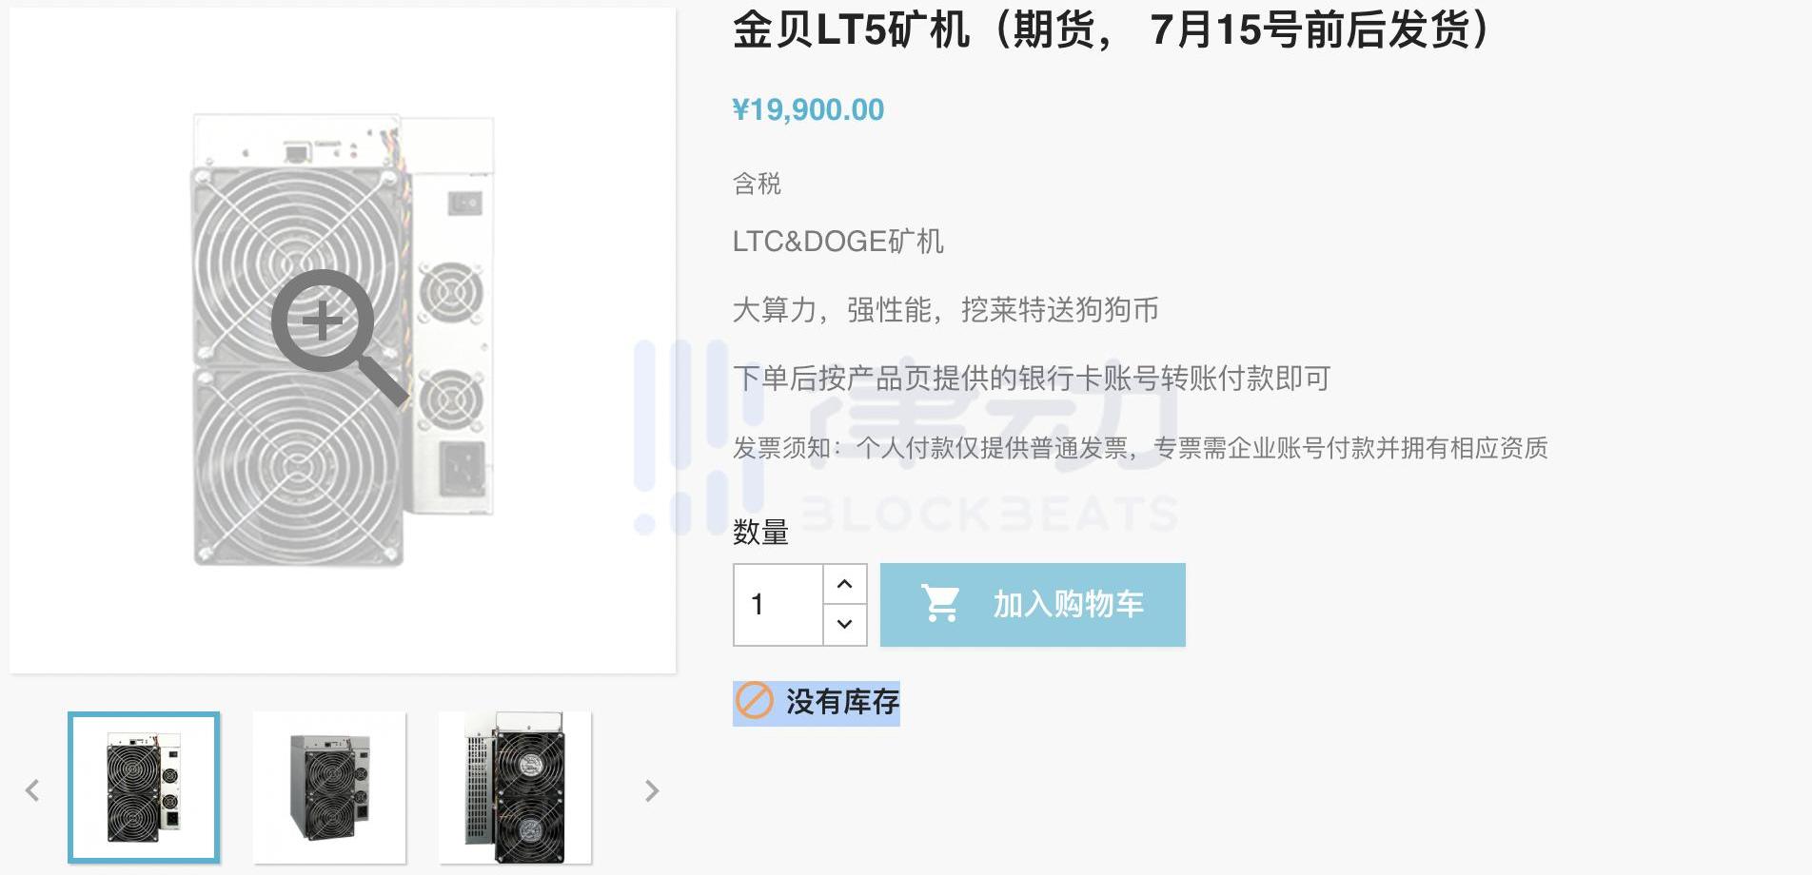Decrease quantity with the down arrow
Screen dimensions: 1812x875
tap(844, 625)
